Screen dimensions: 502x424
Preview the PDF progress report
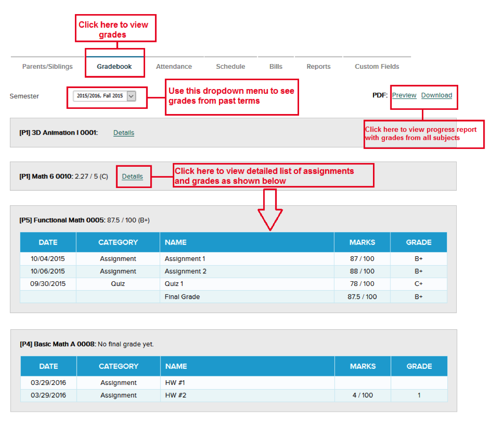point(404,95)
